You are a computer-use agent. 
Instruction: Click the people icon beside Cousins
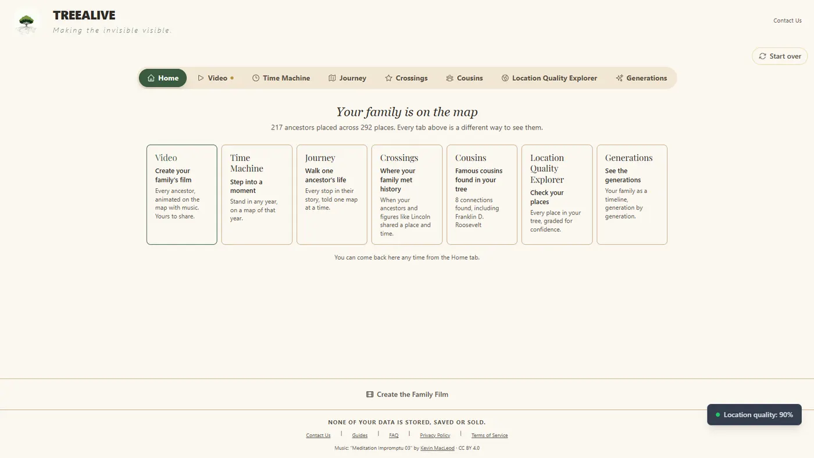click(x=449, y=78)
